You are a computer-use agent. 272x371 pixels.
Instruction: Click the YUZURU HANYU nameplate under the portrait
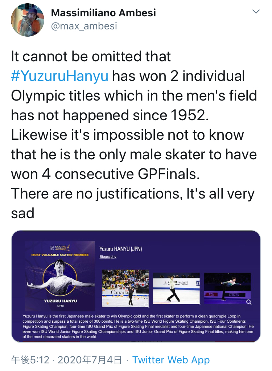60,302
